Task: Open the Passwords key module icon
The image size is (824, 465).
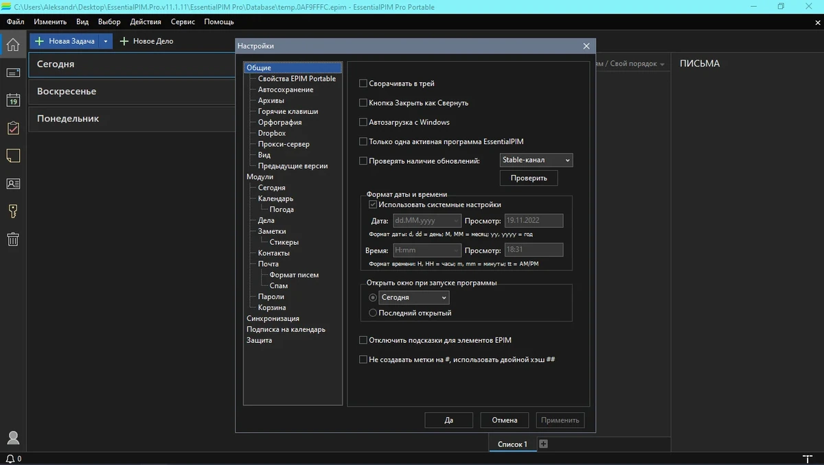Action: [x=12, y=211]
